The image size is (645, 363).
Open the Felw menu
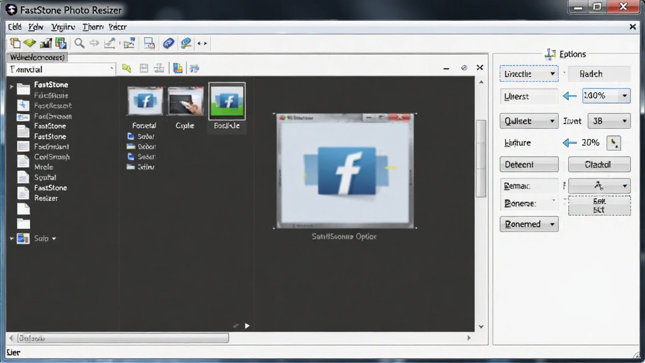36,26
